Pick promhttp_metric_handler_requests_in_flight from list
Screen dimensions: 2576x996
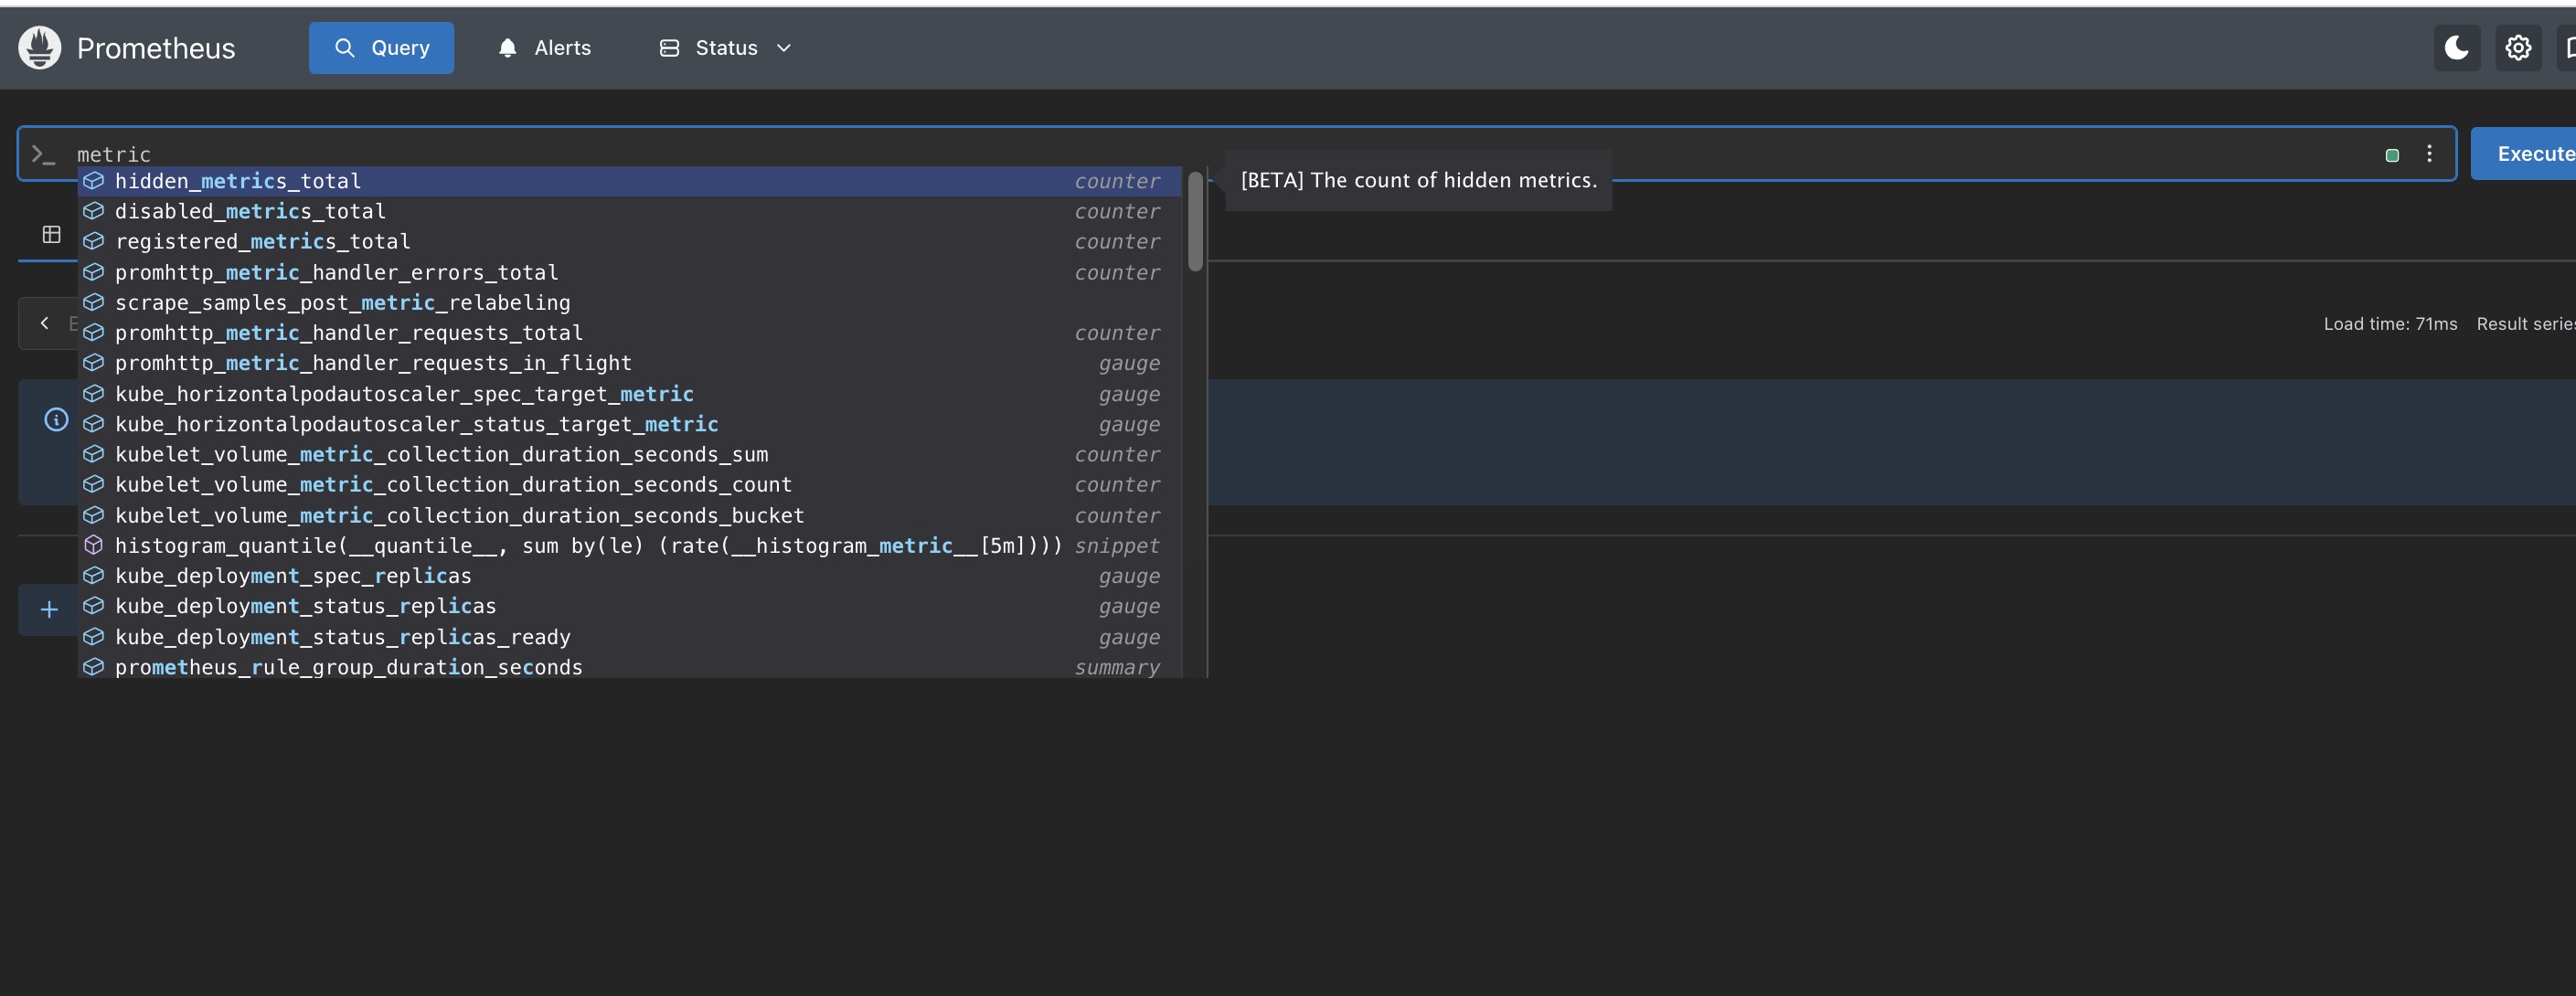(x=630, y=363)
